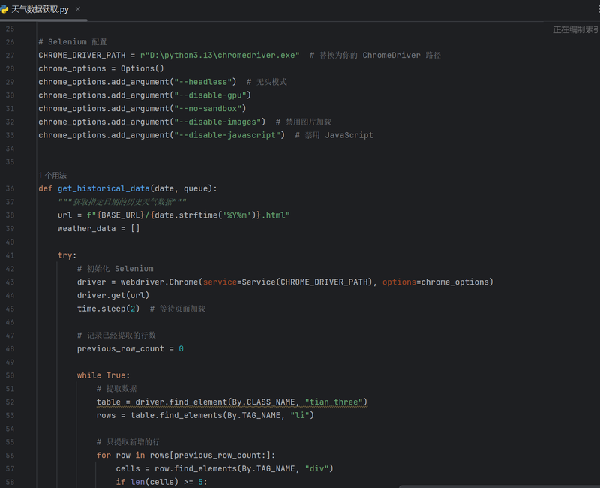Click By.CLASS_NAME on line 52
The image size is (600, 488).
click(264, 402)
